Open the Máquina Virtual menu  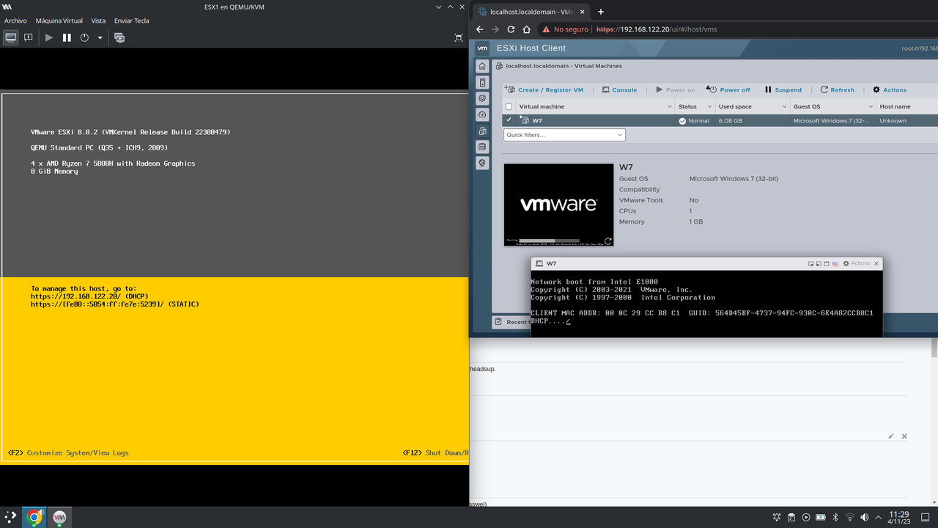pos(59,21)
